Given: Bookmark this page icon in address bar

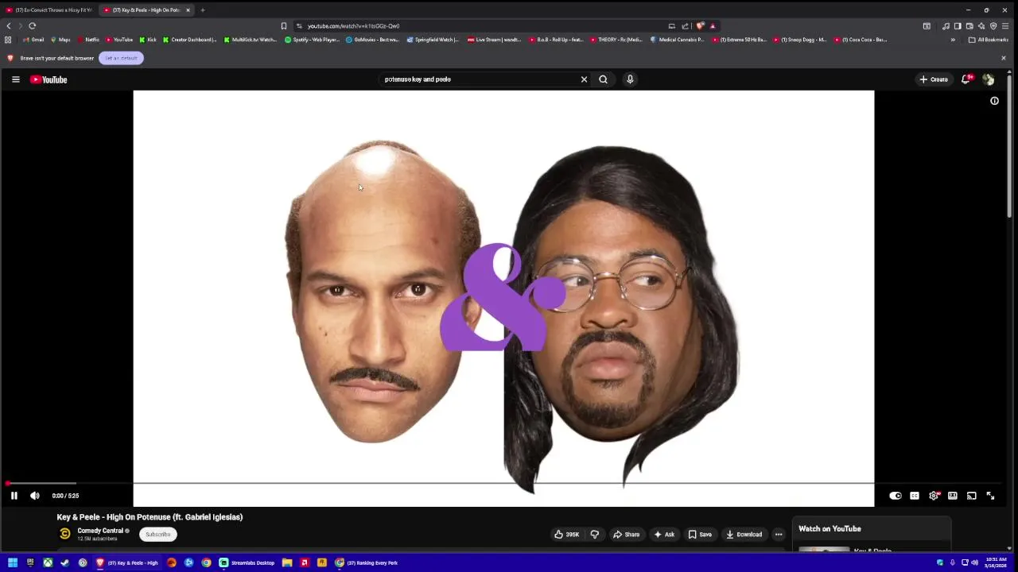Looking at the screenshot, I should [x=284, y=25].
